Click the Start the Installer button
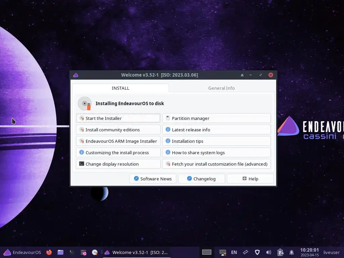The width and height of the screenshot is (344, 258). [x=118, y=118]
